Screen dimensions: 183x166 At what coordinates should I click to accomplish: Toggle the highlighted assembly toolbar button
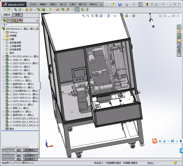[x=77, y=10]
